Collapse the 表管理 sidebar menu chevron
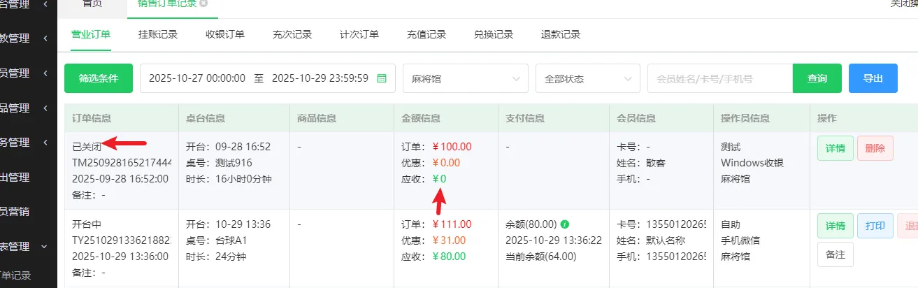 click(x=45, y=246)
